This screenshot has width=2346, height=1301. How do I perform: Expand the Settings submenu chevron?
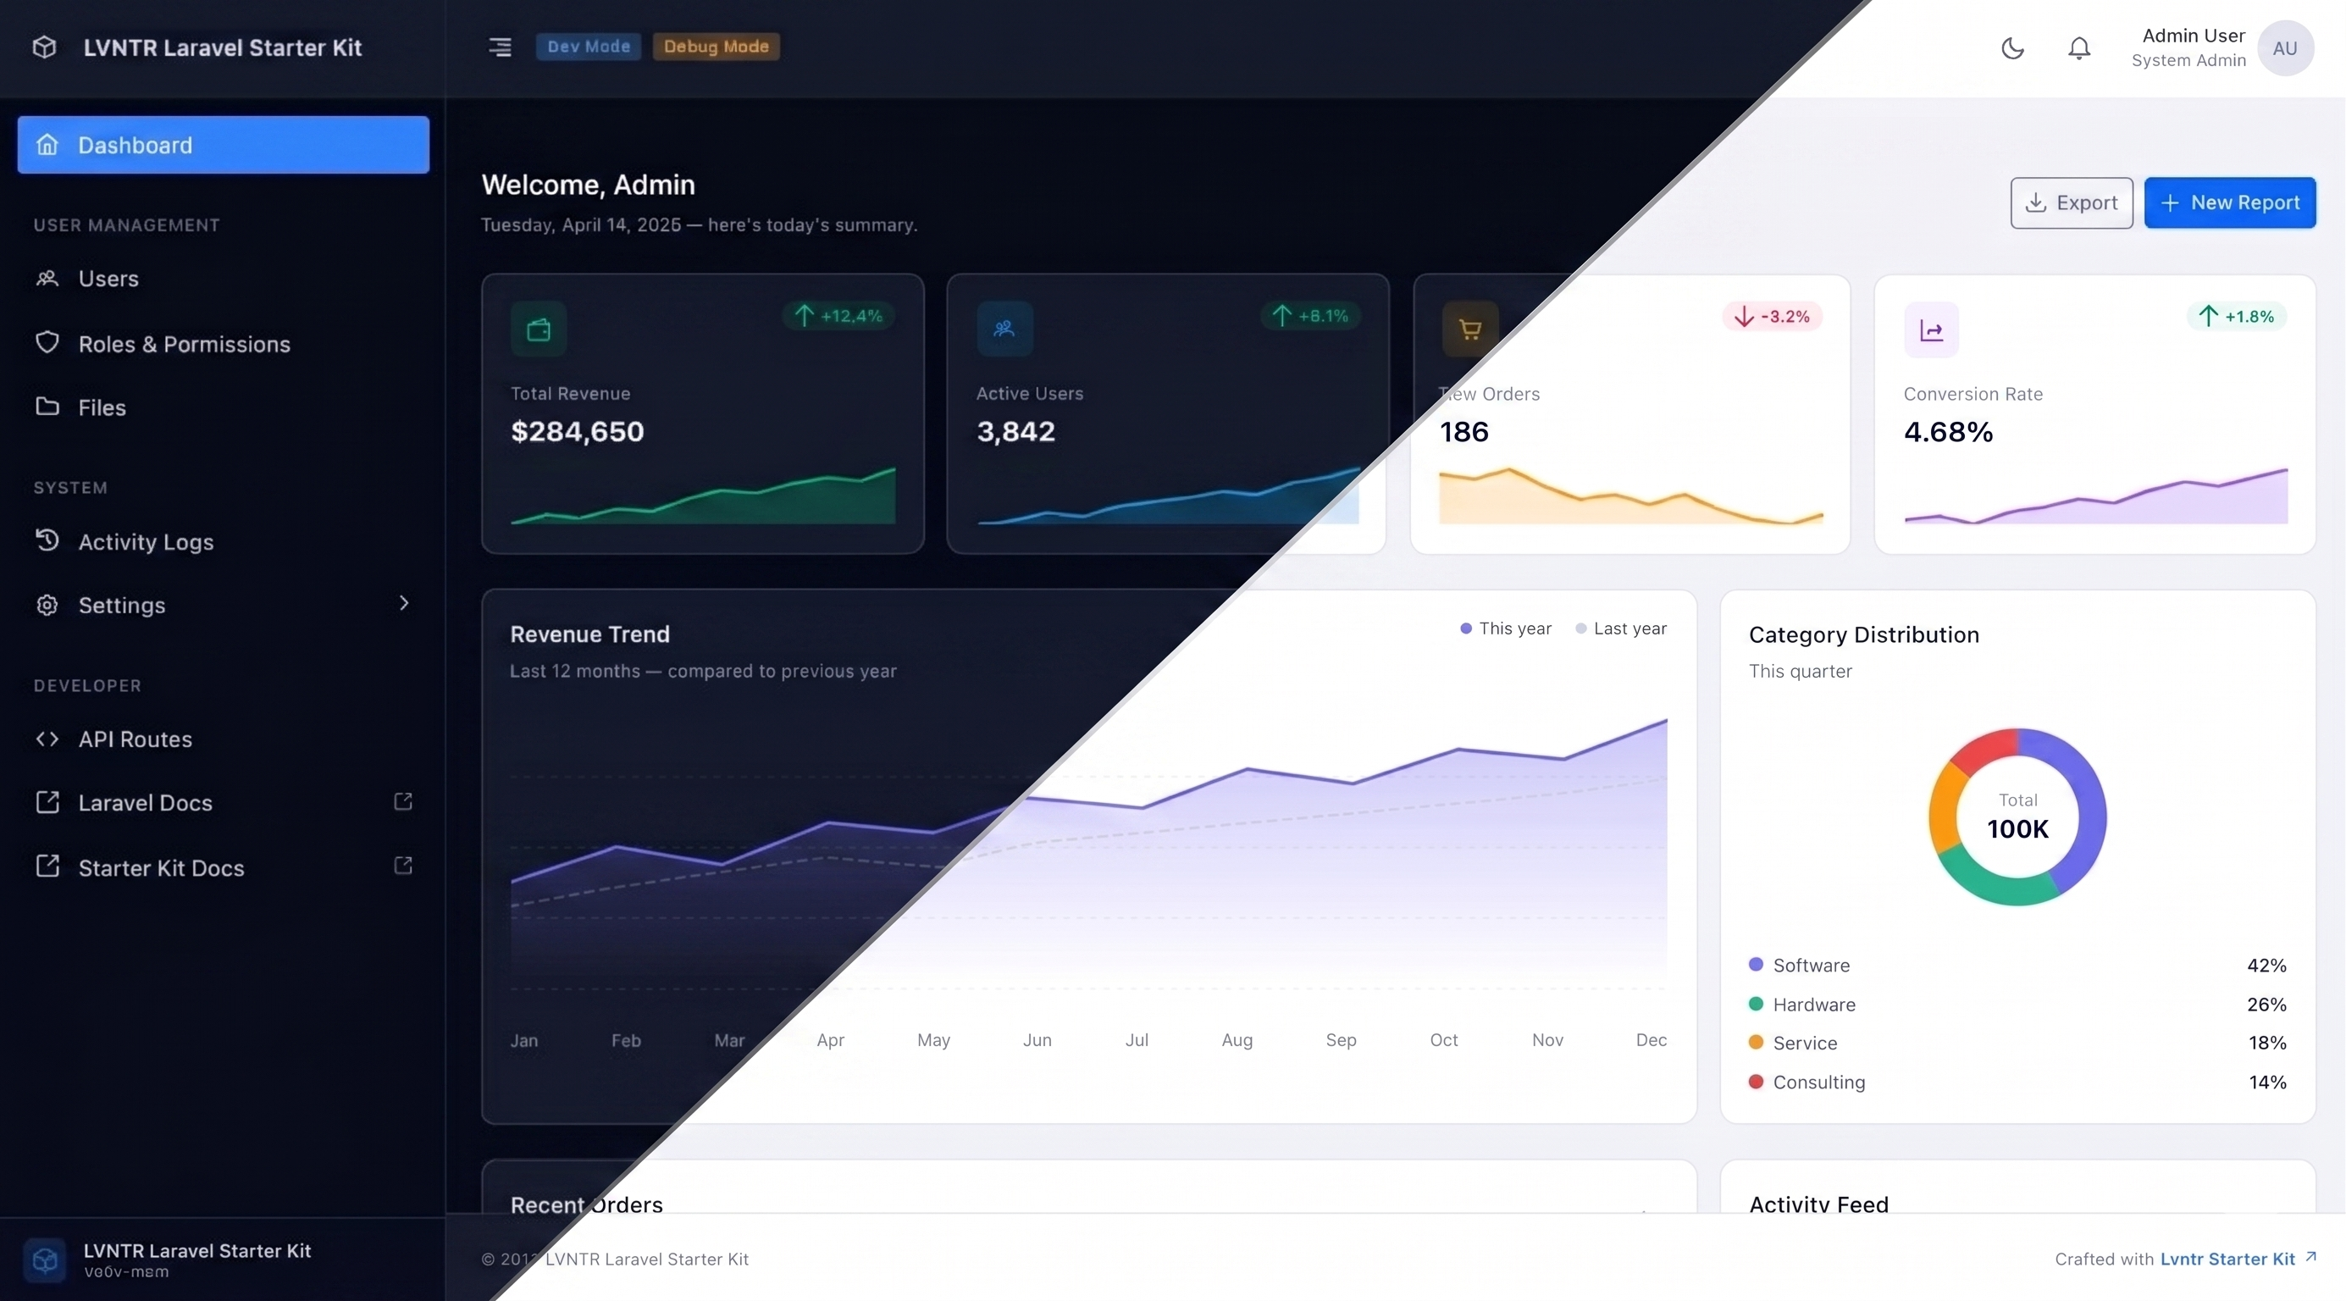[404, 603]
